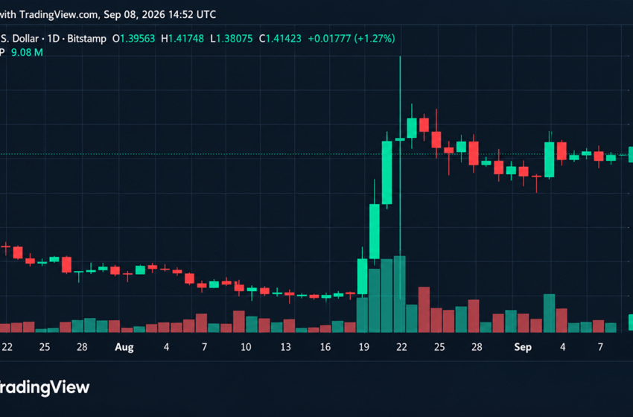
Task: Click the July 22 date label on the axis
Action: coord(7,347)
